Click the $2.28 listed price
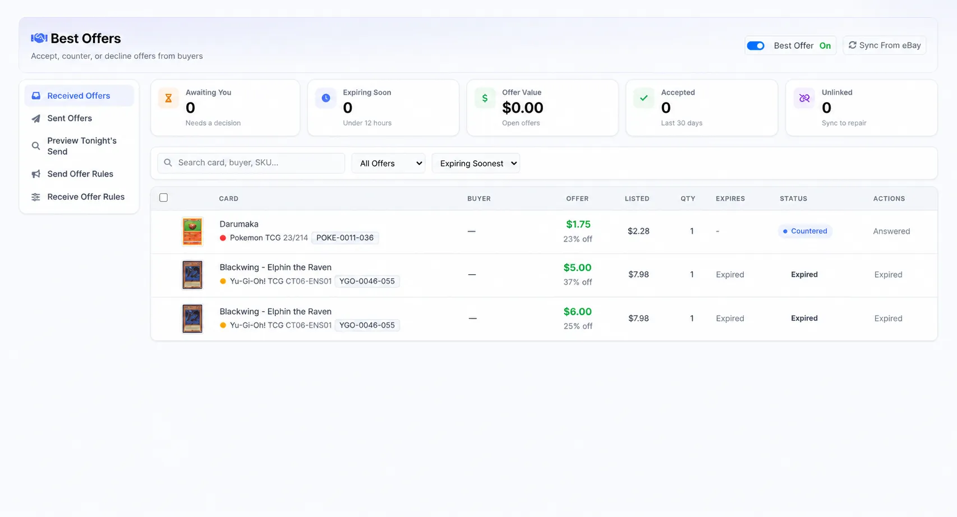The height and width of the screenshot is (517, 957). pos(638,231)
